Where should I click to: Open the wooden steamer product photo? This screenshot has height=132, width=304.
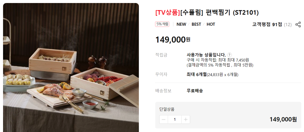(x=71, y=68)
